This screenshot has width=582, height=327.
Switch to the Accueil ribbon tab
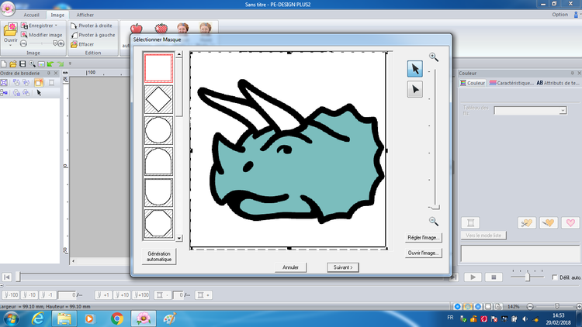click(x=32, y=15)
